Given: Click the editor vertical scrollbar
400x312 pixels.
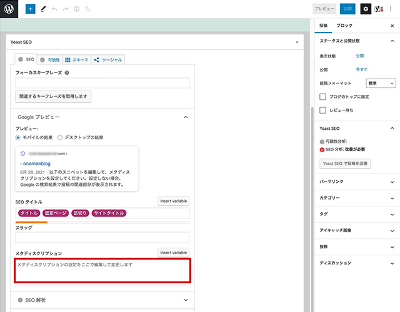Looking at the screenshot, I should [x=312, y=209].
